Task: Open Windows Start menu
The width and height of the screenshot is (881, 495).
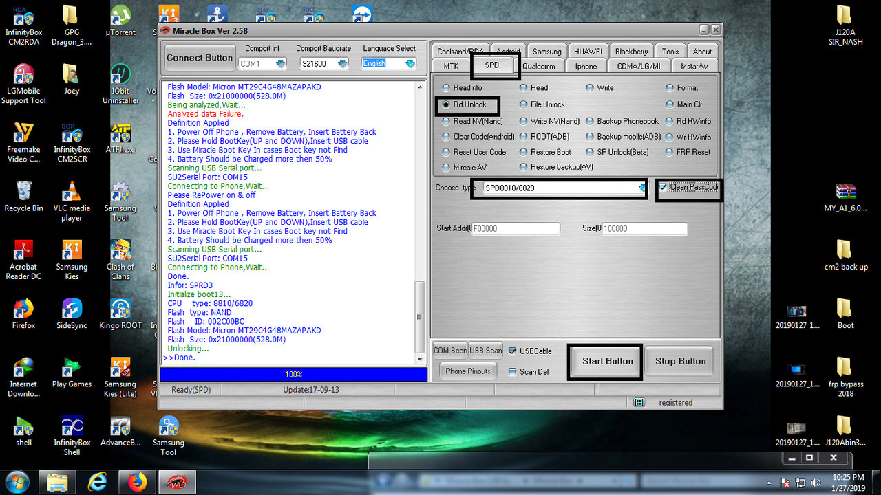Action: pos(17,481)
